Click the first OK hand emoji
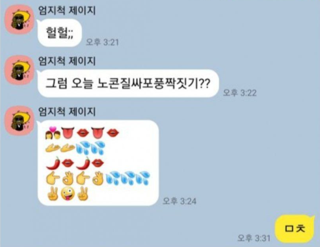This screenshot has height=247, width=320. pos(68,178)
